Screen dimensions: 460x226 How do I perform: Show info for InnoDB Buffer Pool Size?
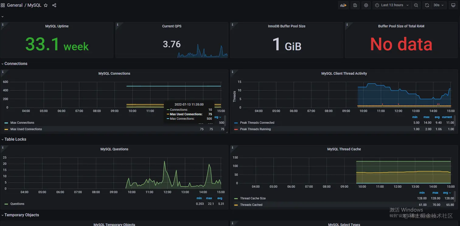click(x=232, y=24)
